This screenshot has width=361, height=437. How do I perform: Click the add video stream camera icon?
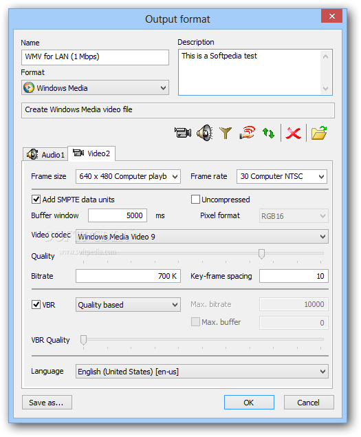183,133
